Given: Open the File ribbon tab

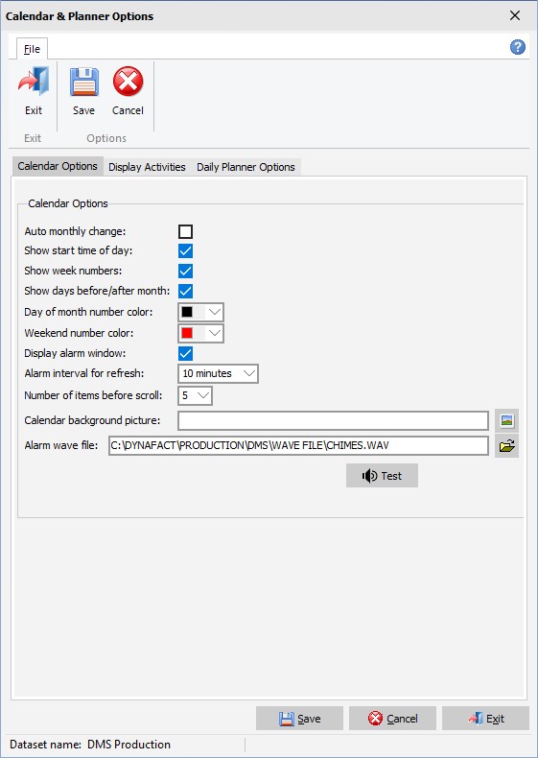Looking at the screenshot, I should point(32,49).
